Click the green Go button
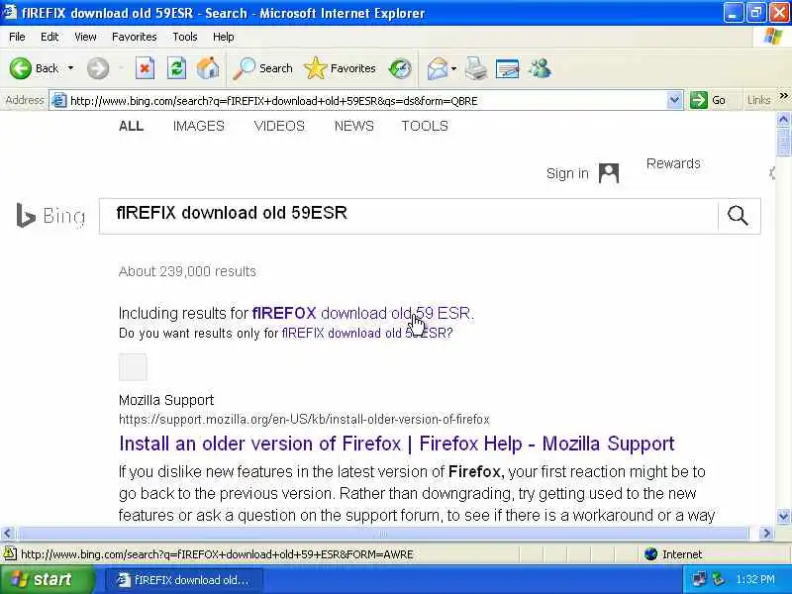792x594 pixels. [x=708, y=101]
